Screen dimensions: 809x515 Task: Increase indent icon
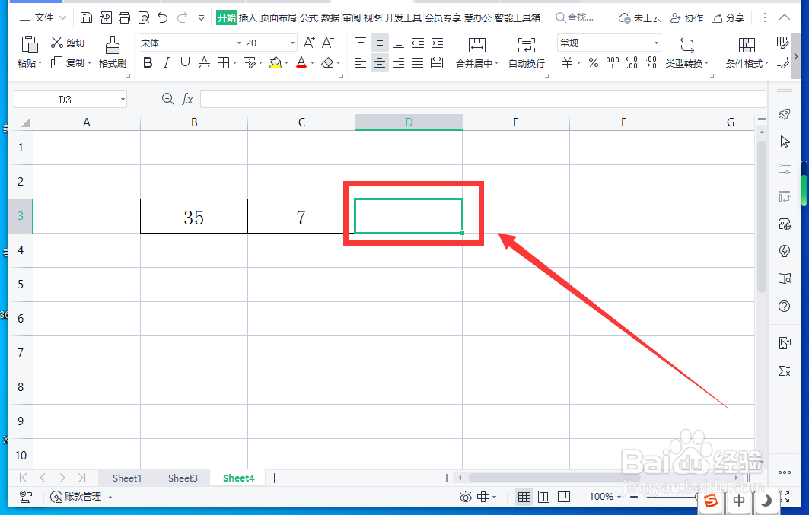(437, 43)
